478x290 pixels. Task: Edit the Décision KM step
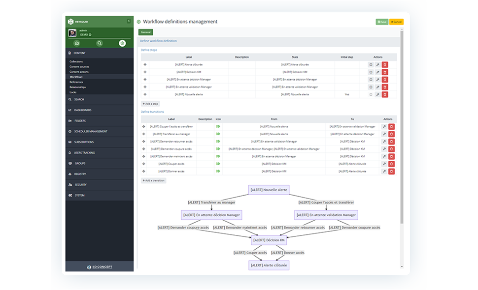(377, 72)
